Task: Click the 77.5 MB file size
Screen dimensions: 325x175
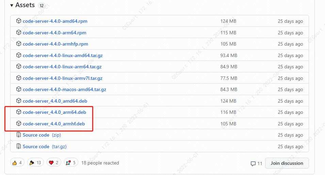Action: 229,78
